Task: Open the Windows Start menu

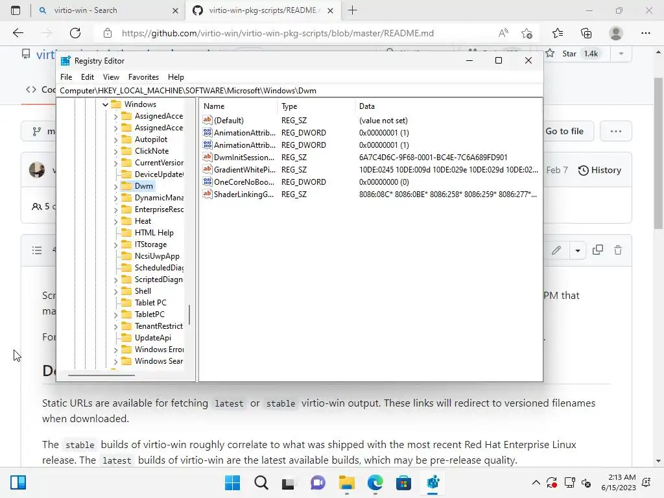Action: click(233, 482)
